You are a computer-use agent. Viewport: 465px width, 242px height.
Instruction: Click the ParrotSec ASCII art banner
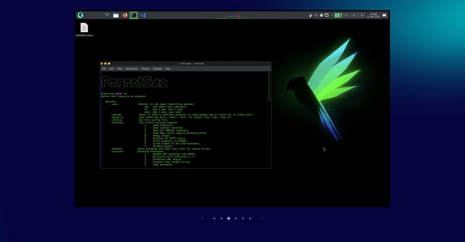point(134,82)
